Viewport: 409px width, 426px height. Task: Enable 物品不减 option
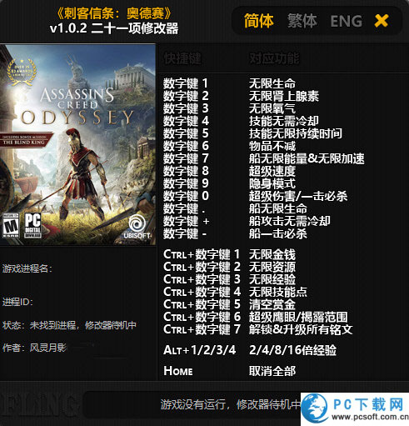pyautogui.click(x=272, y=146)
